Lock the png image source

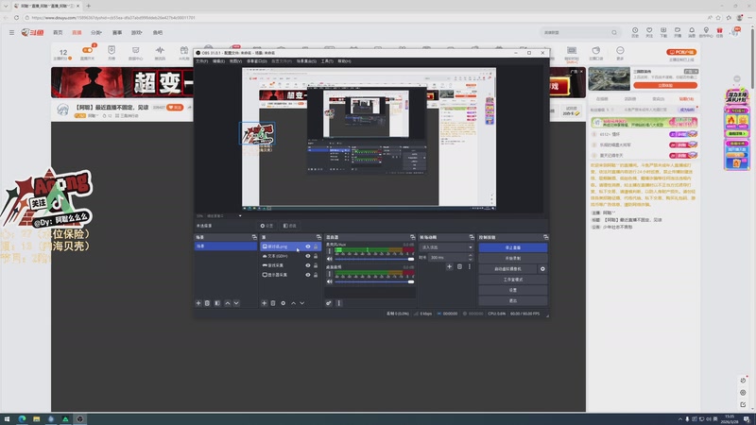click(316, 246)
